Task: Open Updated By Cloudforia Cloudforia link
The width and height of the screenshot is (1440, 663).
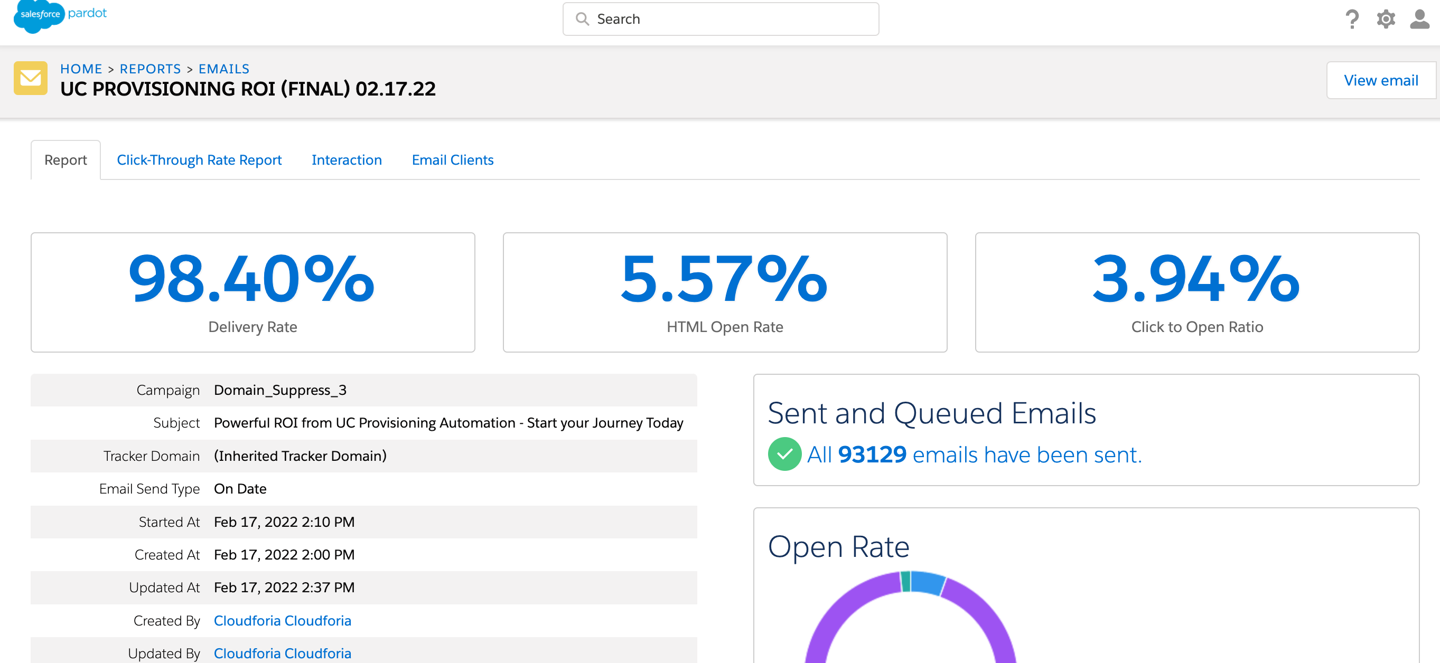Action: [282, 653]
